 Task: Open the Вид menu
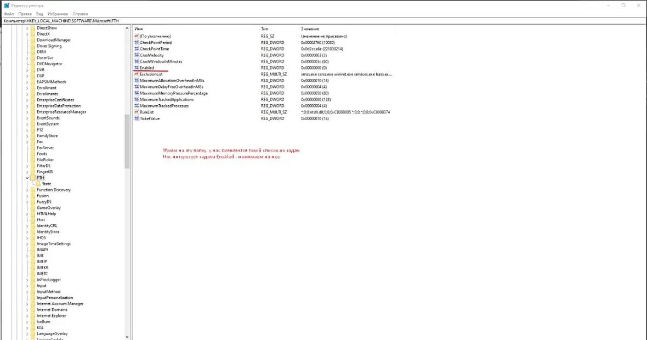[39, 14]
